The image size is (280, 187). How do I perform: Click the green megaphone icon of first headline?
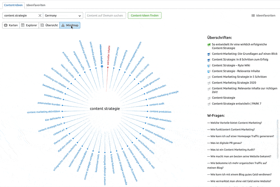[x=209, y=45]
